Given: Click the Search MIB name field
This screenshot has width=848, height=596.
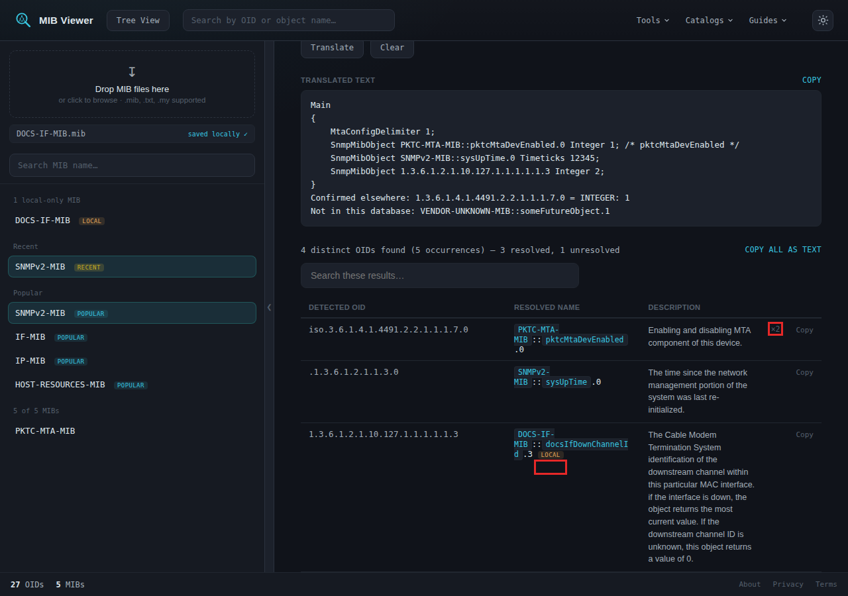Looking at the screenshot, I should 132,166.
